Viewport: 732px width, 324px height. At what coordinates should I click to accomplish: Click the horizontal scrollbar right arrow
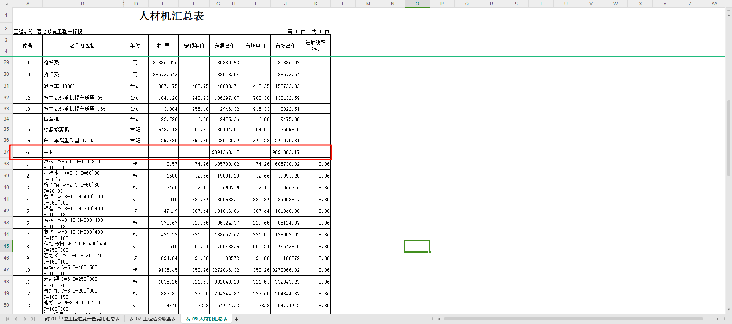click(717, 319)
